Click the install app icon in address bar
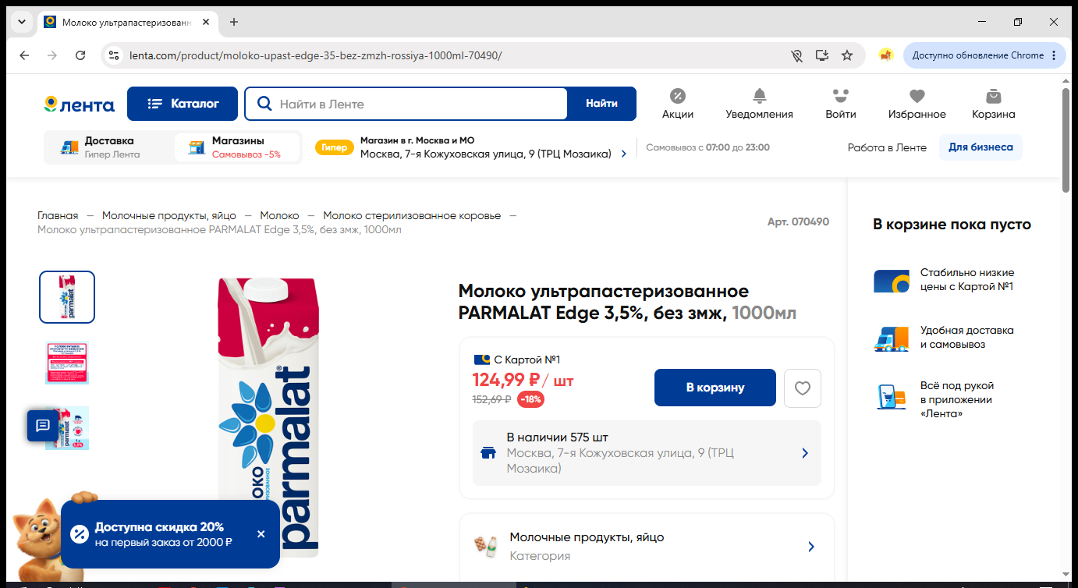The image size is (1078, 588). (821, 55)
